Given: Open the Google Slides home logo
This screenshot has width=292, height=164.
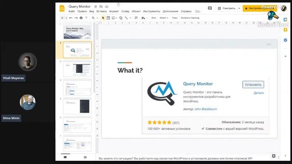Looking at the screenshot, I should [x=62, y=9].
